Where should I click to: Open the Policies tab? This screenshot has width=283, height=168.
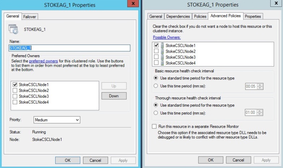coord(200,16)
